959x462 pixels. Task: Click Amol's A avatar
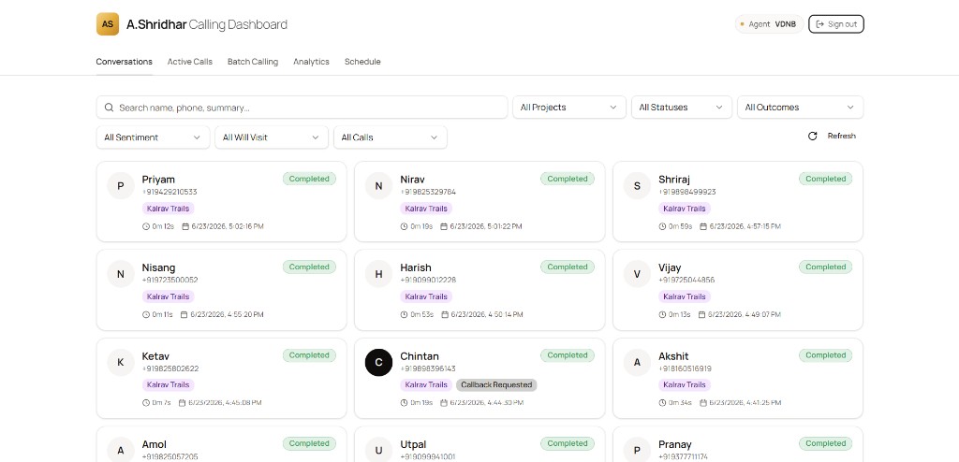click(x=121, y=451)
